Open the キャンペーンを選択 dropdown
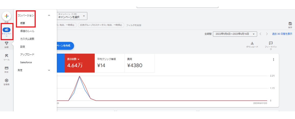The height and width of the screenshot is (119, 295). point(72,16)
